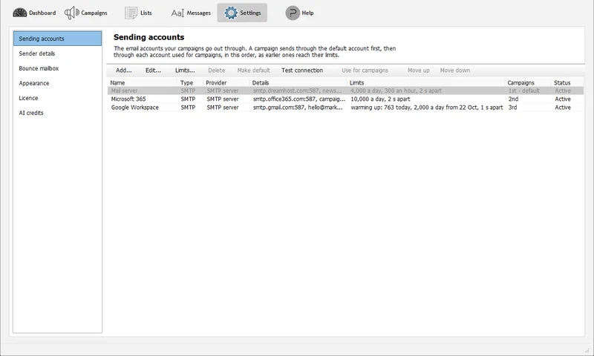594x356 pixels.
Task: Click the '3rd' campaigns cell
Action: [512, 108]
